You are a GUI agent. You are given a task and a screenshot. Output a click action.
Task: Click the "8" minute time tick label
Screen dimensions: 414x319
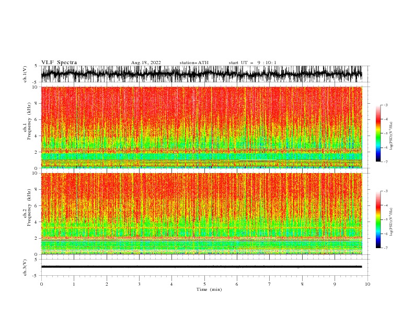pos(302,284)
